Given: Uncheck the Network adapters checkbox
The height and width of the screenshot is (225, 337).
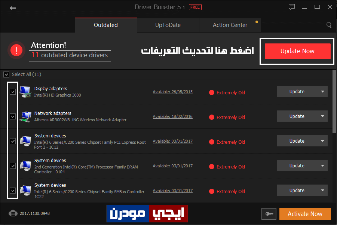Looking at the screenshot, I should point(13,116).
